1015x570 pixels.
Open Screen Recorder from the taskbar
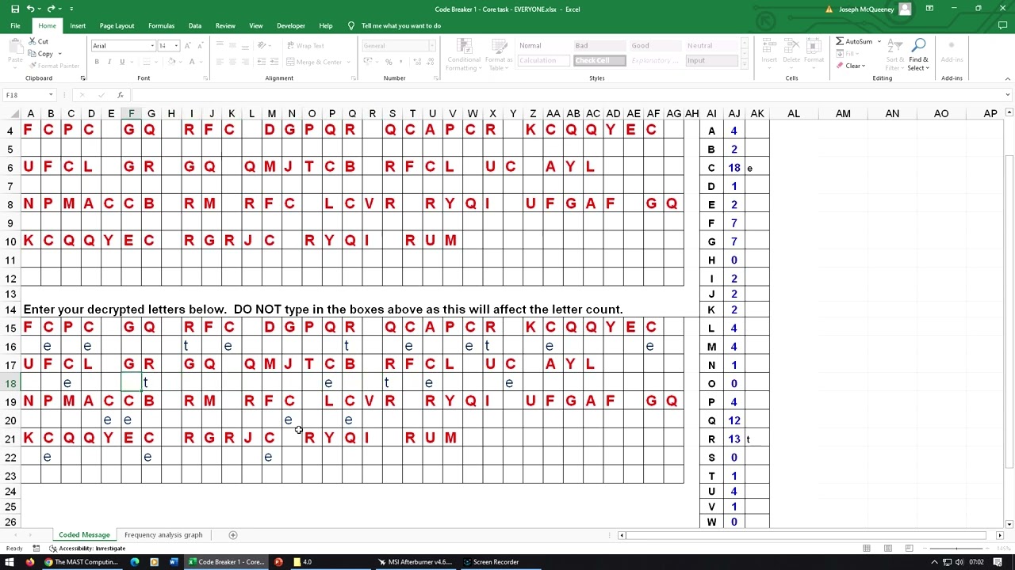click(x=490, y=562)
